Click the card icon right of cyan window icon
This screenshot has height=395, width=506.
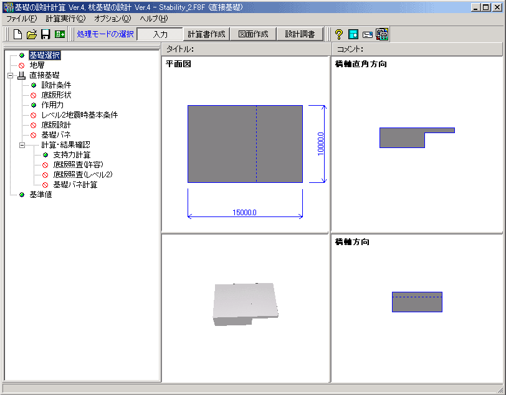[x=368, y=34]
